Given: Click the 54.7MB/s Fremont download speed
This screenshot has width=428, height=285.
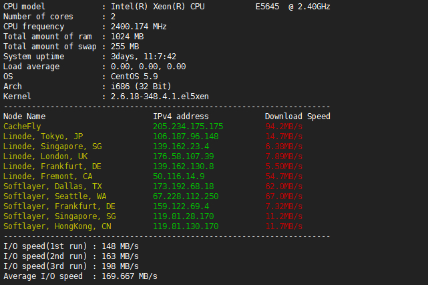Looking at the screenshot, I should 284,176.
